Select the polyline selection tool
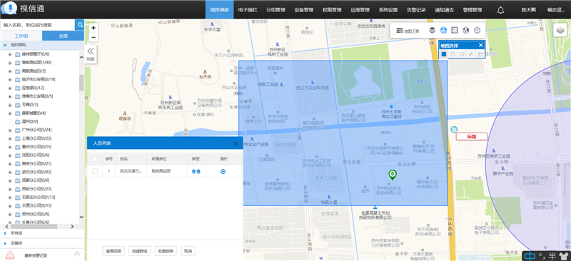 (471, 54)
